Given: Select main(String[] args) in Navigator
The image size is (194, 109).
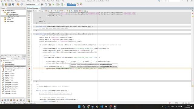Looking at the screenshot, I should point(10,70).
